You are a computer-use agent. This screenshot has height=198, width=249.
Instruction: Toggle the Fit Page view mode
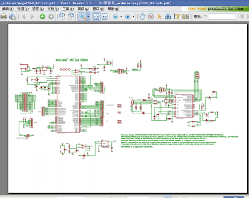[x=96, y=16]
